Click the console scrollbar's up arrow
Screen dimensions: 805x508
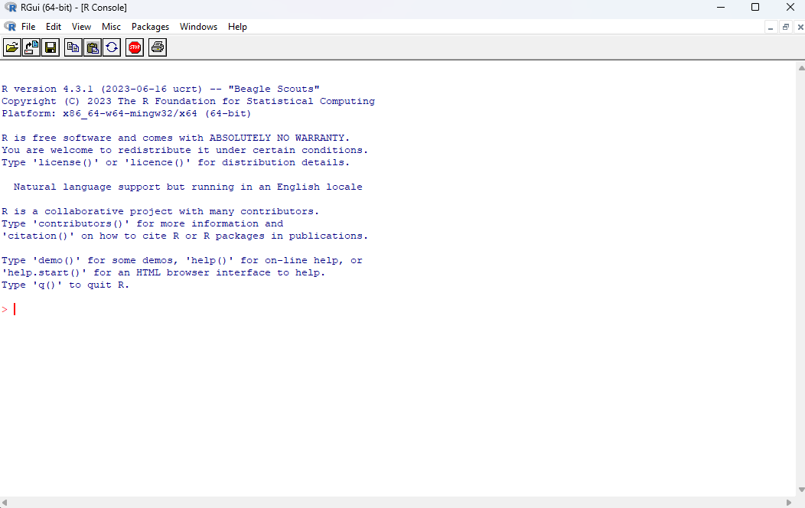[x=800, y=67]
